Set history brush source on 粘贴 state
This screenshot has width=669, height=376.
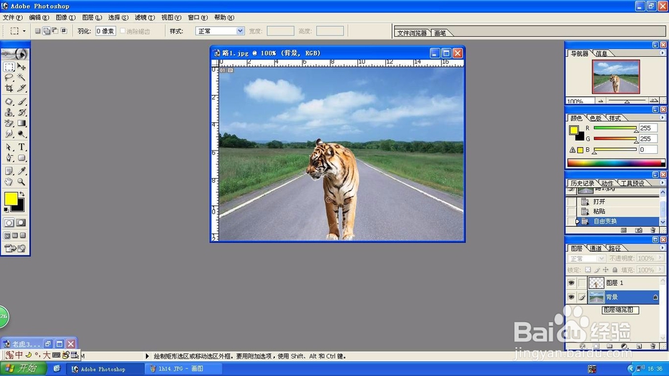tap(571, 211)
